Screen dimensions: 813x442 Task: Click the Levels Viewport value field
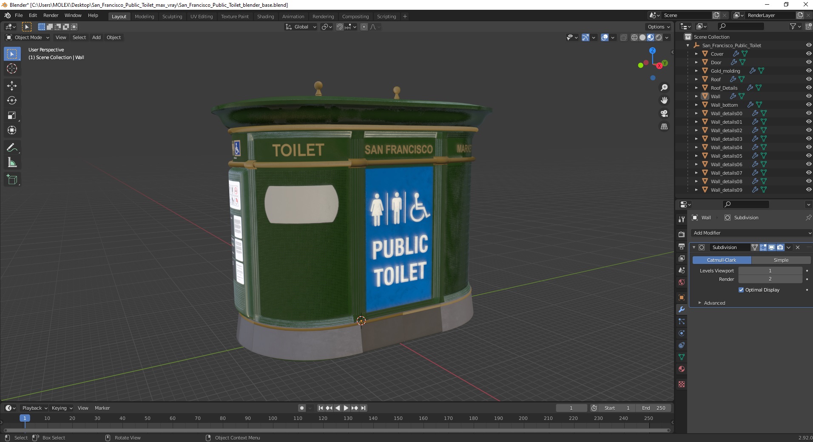tap(770, 271)
